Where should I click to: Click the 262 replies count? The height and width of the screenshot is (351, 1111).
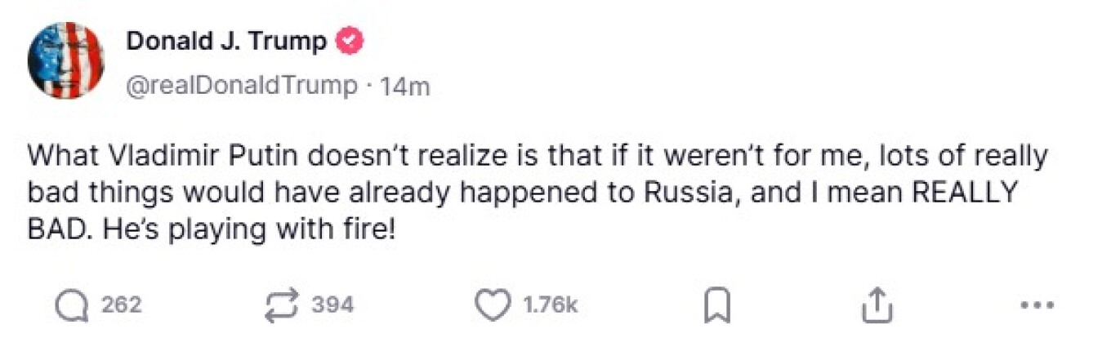[122, 305]
